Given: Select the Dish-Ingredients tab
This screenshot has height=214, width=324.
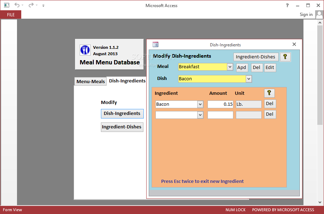Looking at the screenshot, I should pos(127,81).
